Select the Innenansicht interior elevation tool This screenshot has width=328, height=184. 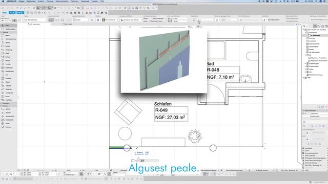8,116
